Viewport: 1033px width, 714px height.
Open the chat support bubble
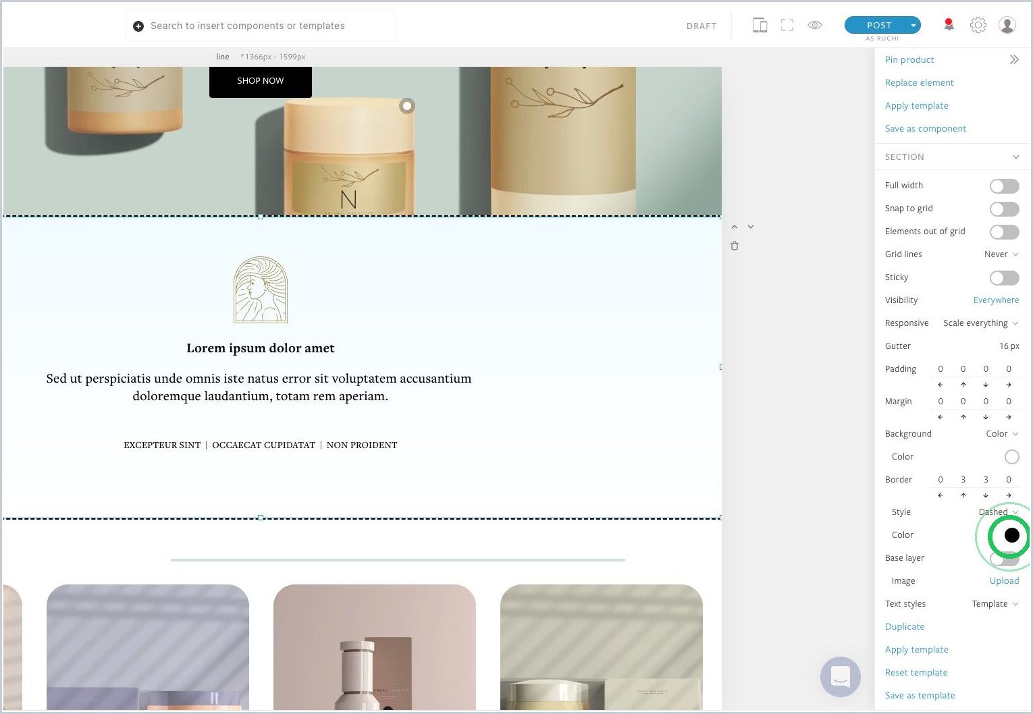841,676
